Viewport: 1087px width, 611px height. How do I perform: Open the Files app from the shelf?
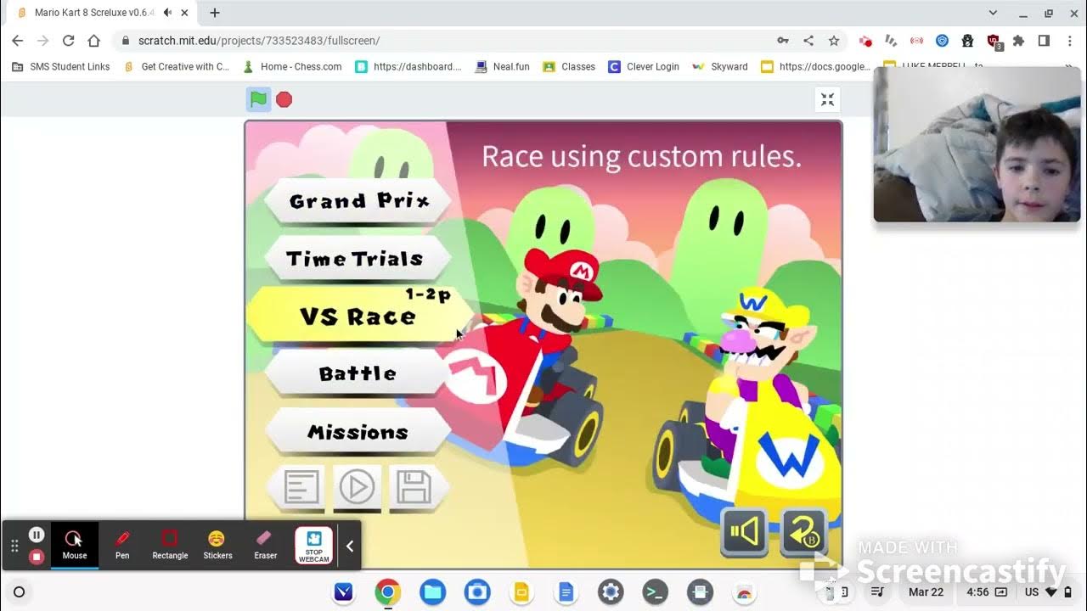(x=432, y=591)
